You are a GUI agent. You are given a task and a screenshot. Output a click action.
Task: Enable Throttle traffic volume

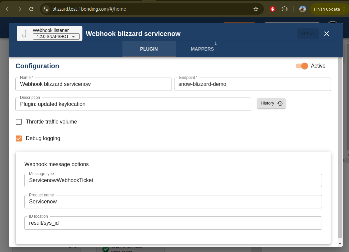[19, 122]
